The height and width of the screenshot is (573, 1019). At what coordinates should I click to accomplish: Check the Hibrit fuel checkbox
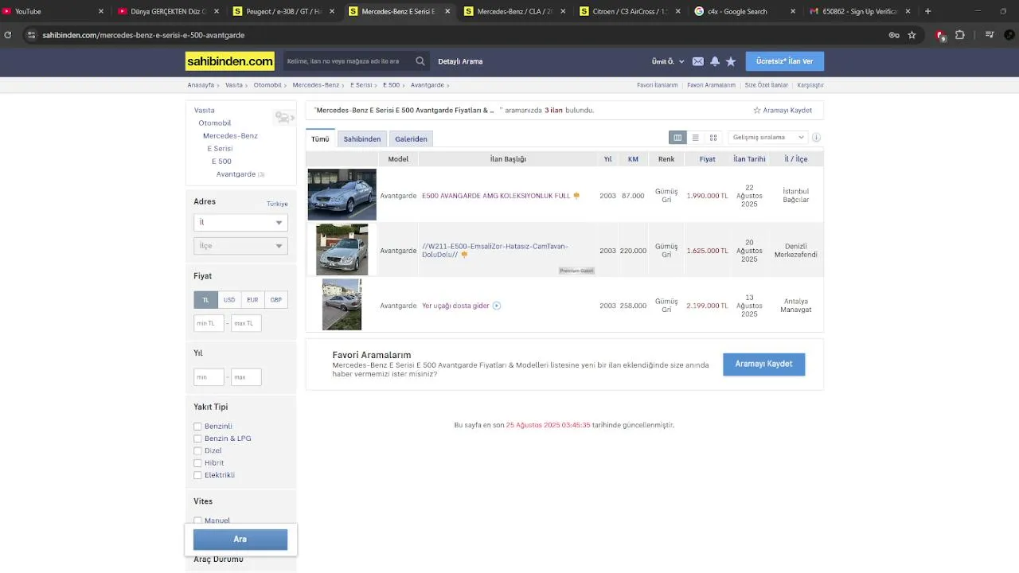click(x=197, y=463)
